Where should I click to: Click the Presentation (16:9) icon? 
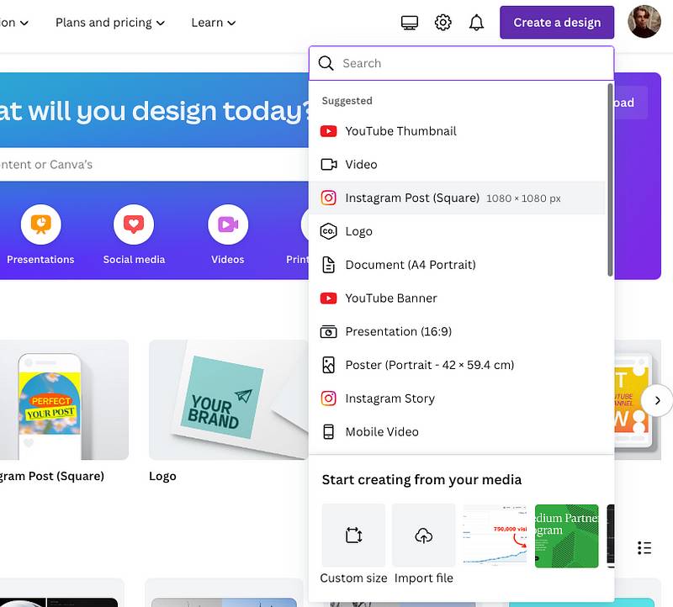(328, 331)
